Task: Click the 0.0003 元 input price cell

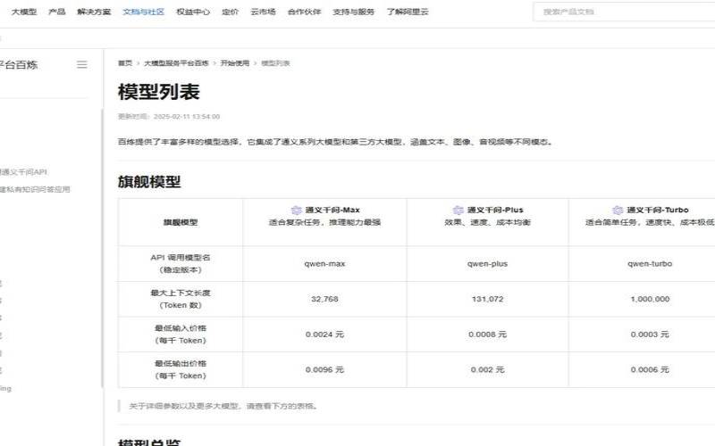Action: 650,334
